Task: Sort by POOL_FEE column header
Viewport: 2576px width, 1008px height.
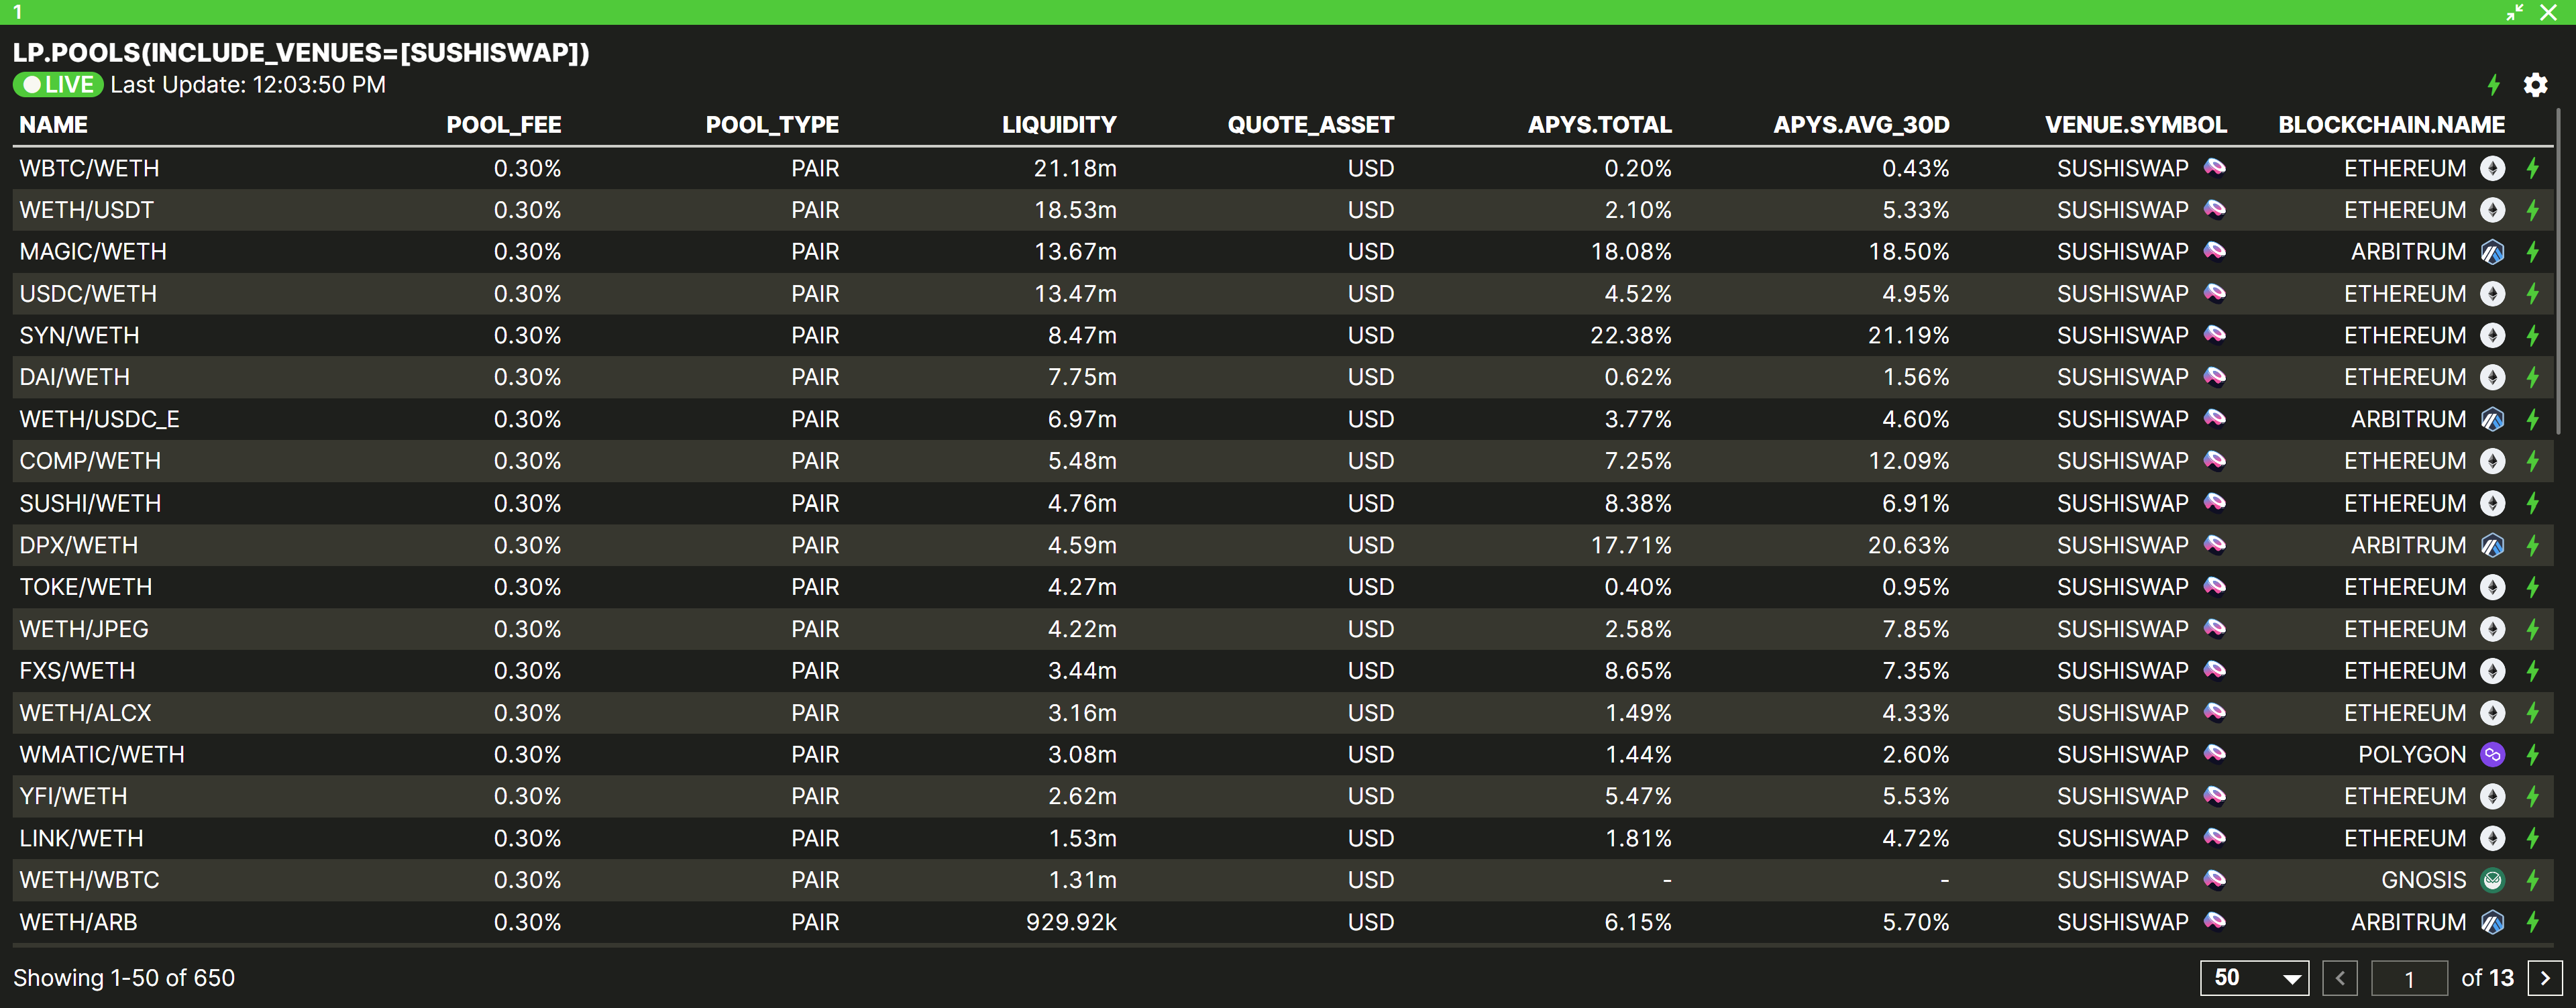Action: click(503, 125)
